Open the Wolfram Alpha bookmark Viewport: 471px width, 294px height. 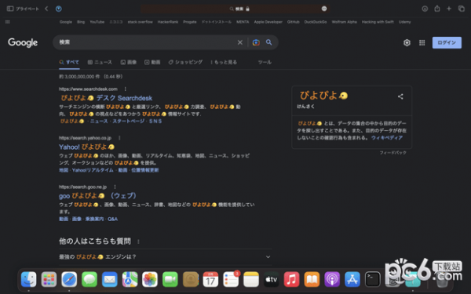click(345, 22)
